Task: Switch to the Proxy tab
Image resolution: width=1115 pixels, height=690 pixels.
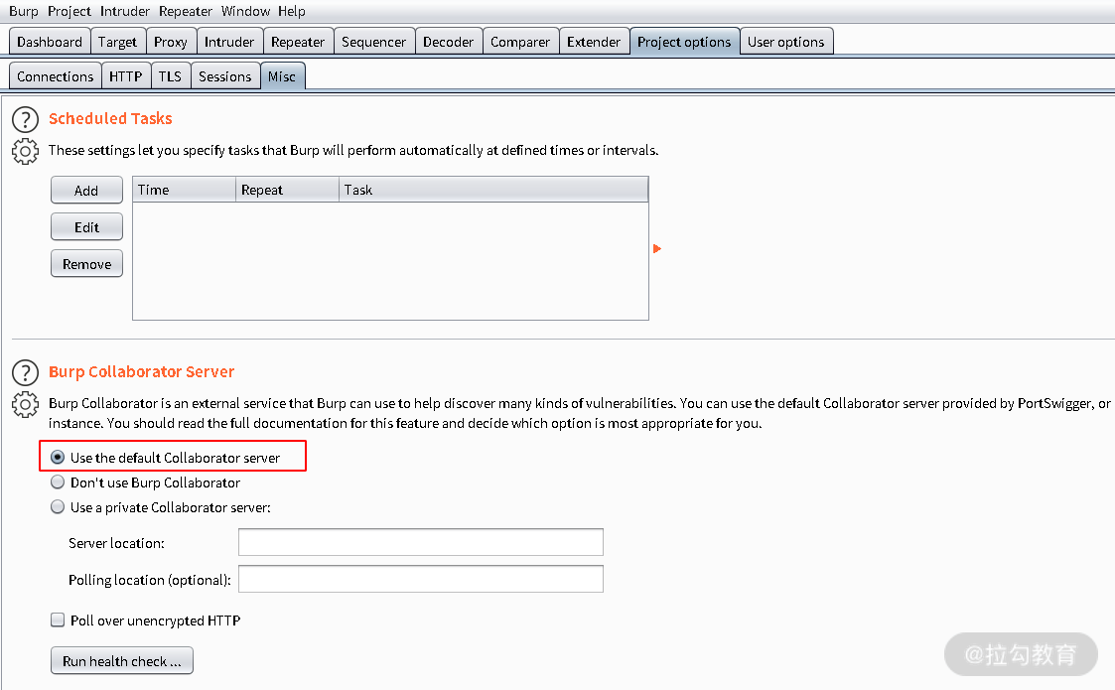Action: click(171, 42)
